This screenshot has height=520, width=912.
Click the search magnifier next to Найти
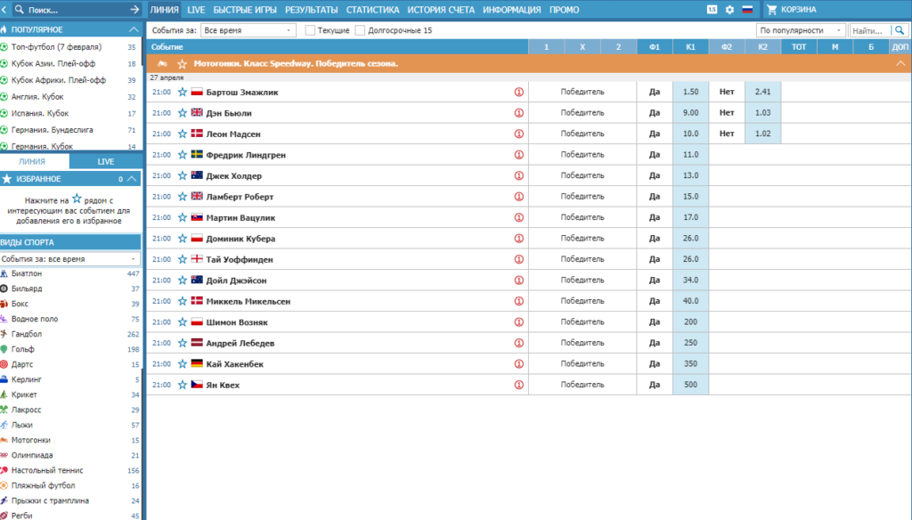pos(900,30)
